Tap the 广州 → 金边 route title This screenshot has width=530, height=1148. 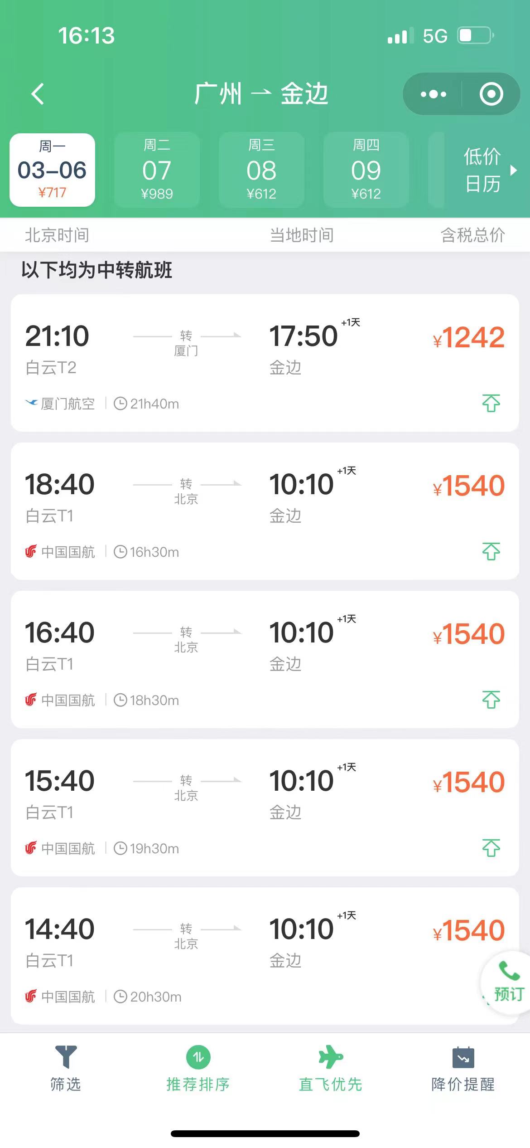click(x=261, y=94)
